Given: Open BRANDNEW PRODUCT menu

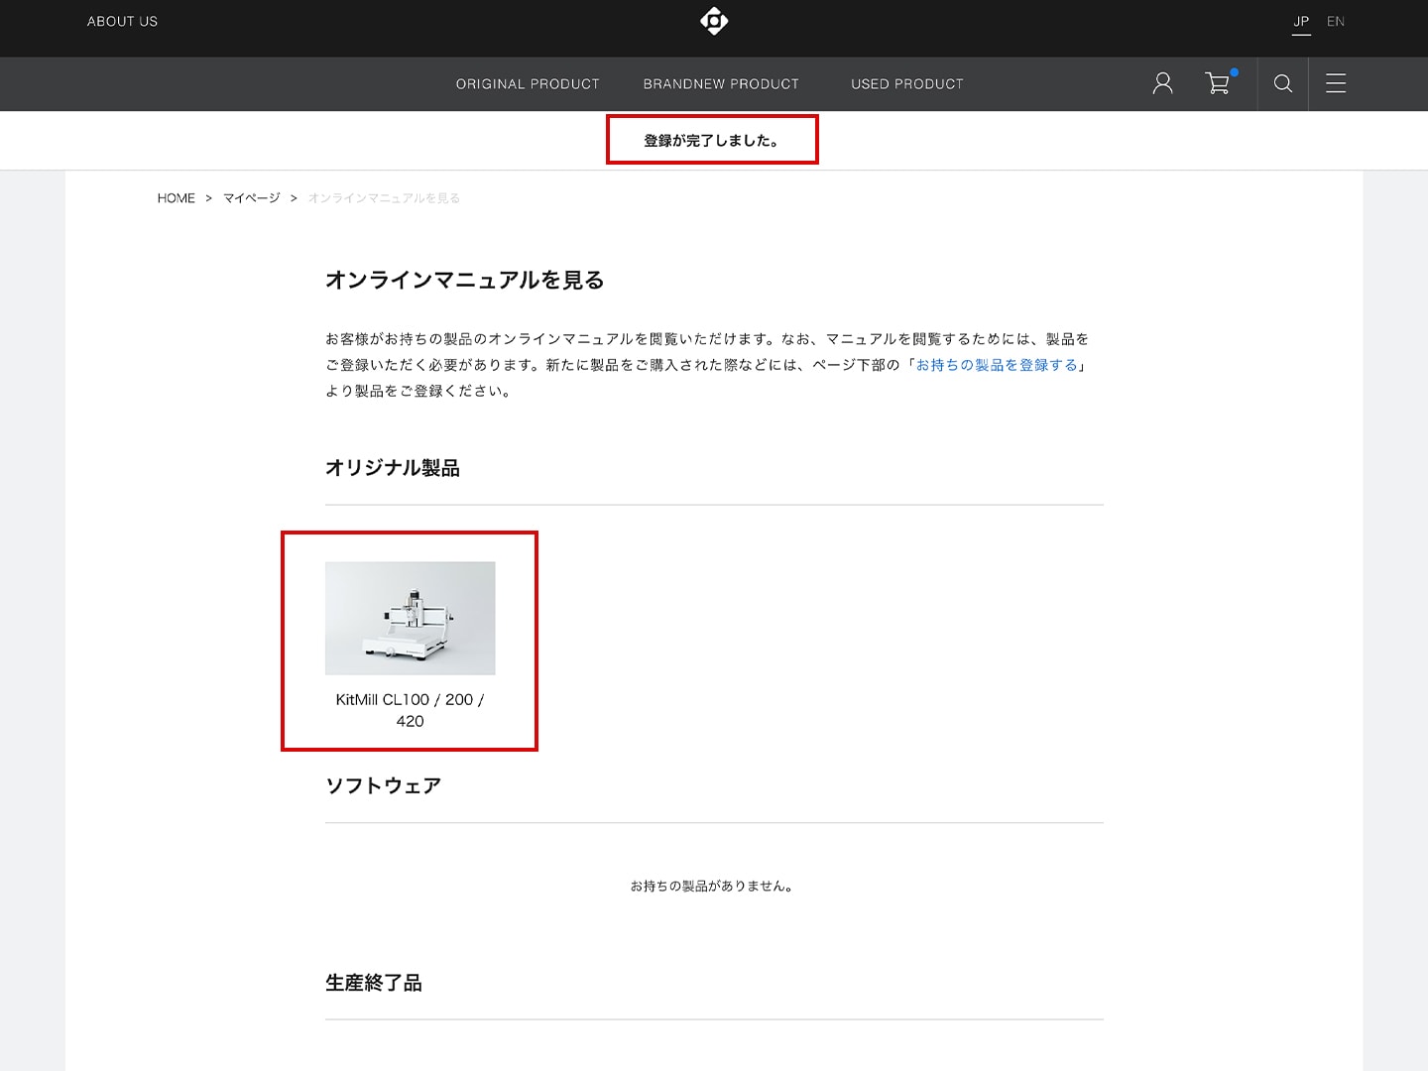Looking at the screenshot, I should pyautogui.click(x=721, y=84).
